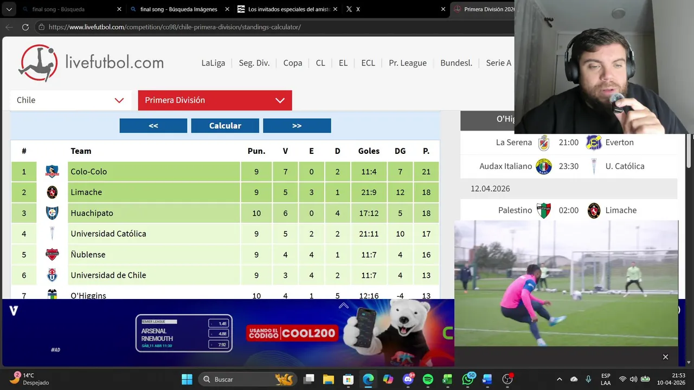The height and width of the screenshot is (390, 694).
Task: Open WhatsApp from the taskbar
Action: [x=468, y=379]
